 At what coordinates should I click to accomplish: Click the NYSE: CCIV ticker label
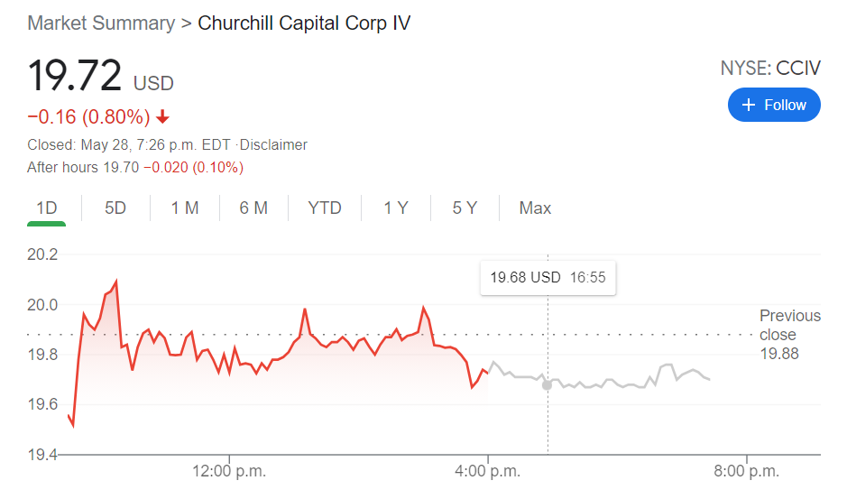[x=770, y=68]
